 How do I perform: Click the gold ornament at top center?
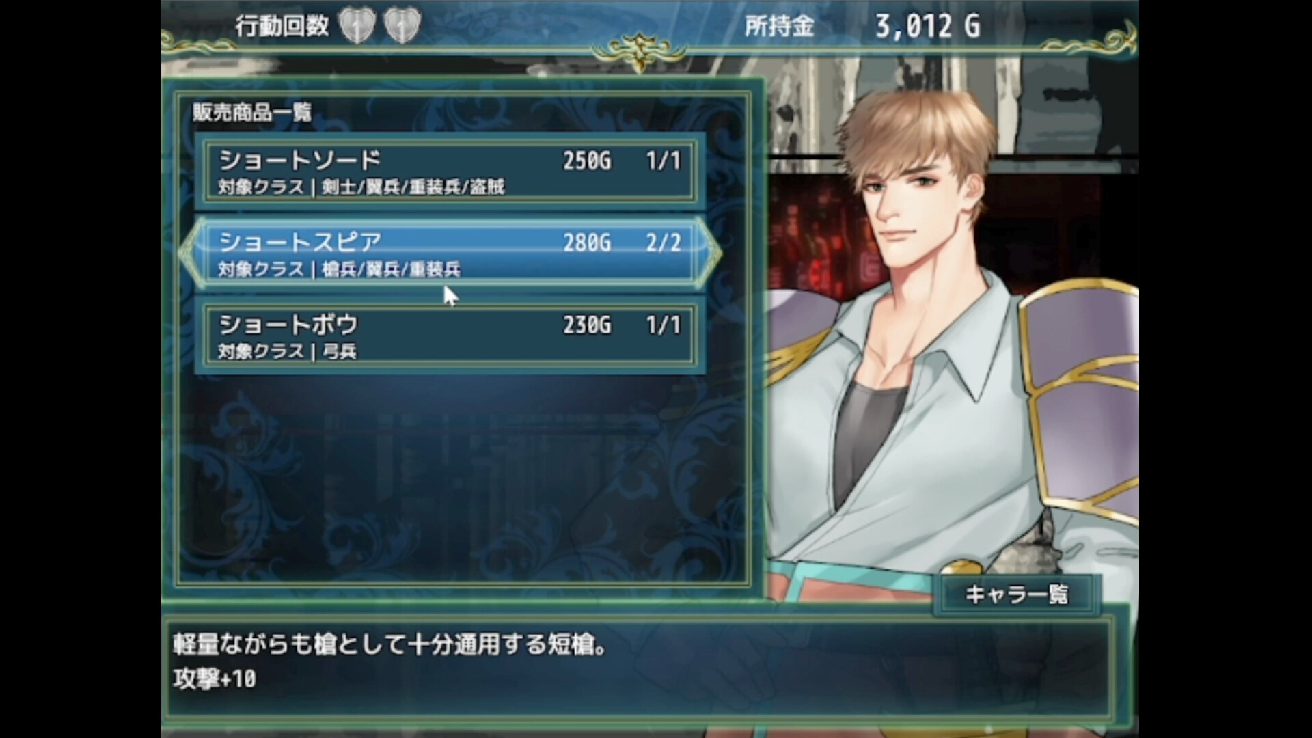coord(639,50)
